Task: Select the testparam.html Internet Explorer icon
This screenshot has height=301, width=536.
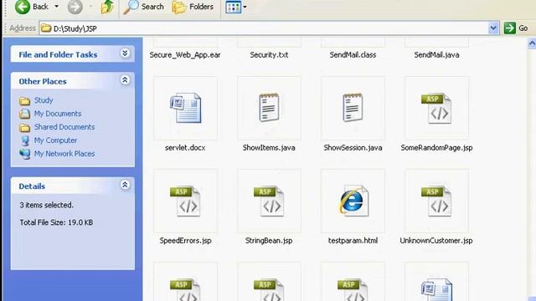Action: [353, 201]
